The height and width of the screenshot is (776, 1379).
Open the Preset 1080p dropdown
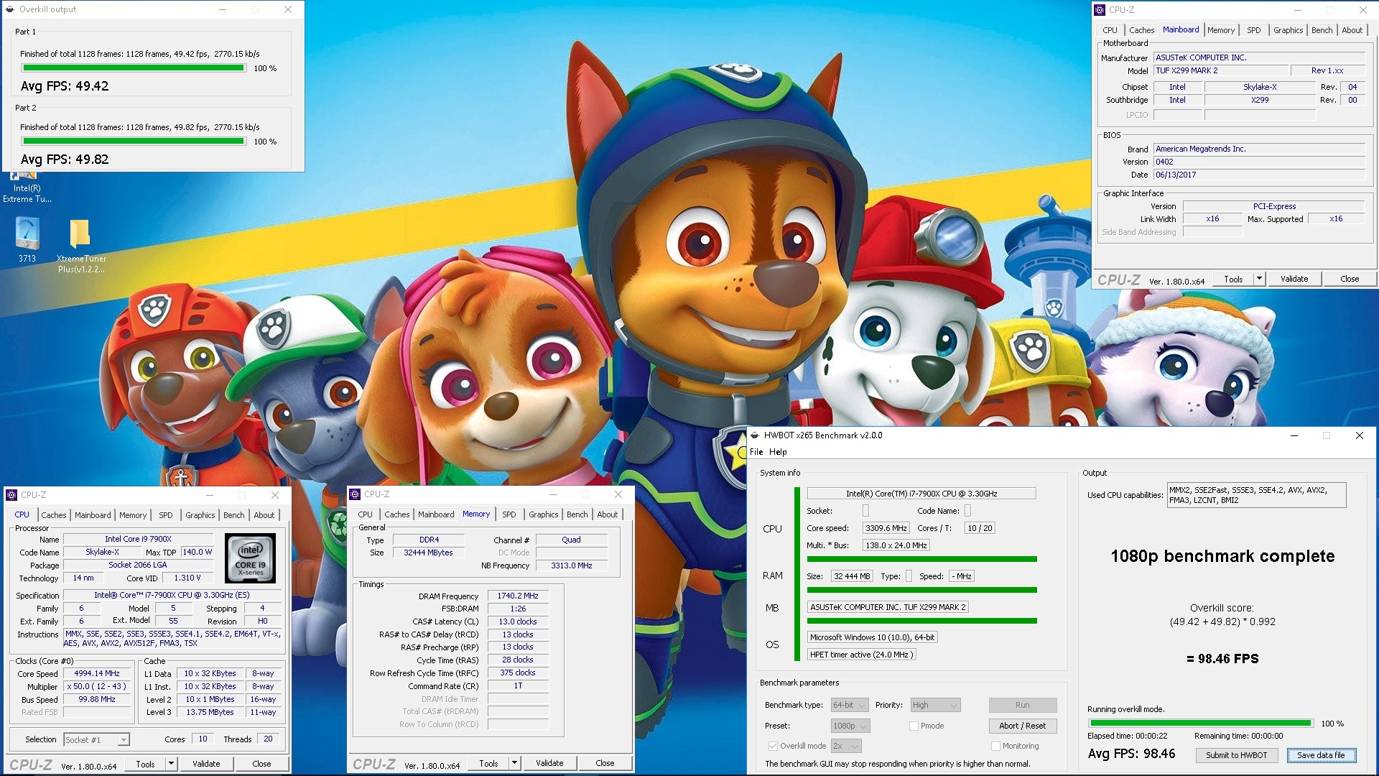point(850,726)
